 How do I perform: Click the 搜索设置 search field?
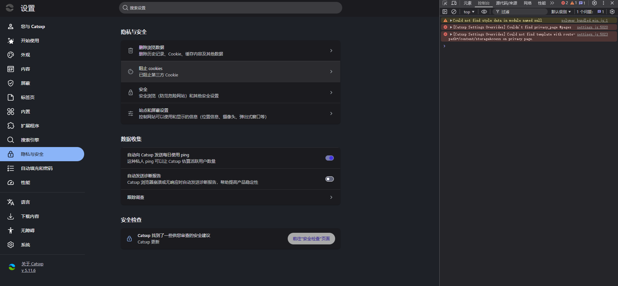tap(231, 8)
